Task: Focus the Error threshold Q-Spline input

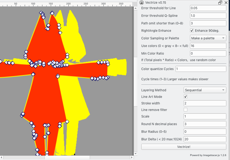Action: 208,16
